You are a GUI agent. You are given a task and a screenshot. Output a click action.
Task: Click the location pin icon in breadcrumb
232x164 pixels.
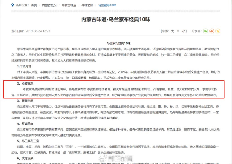tap(13, 5)
